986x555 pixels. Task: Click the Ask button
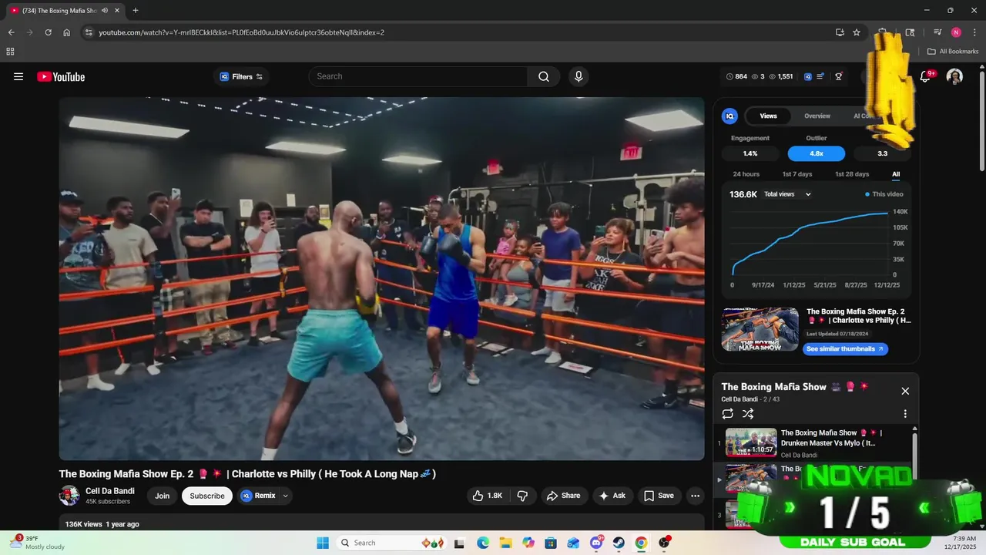(612, 496)
